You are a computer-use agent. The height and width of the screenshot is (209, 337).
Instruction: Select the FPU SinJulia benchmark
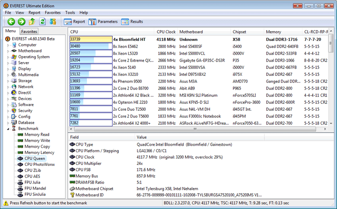click(35, 194)
